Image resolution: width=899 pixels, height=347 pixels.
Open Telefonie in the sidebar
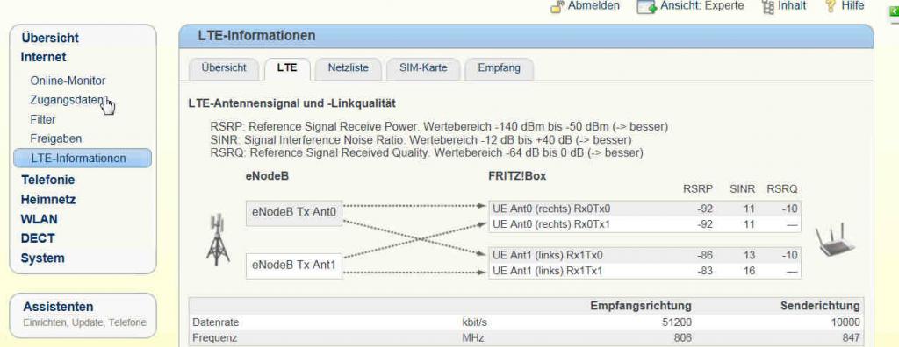click(x=47, y=180)
